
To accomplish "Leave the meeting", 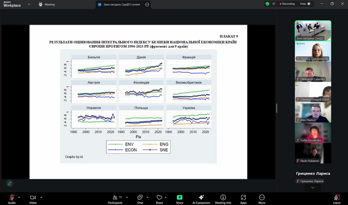I will tap(336, 197).
